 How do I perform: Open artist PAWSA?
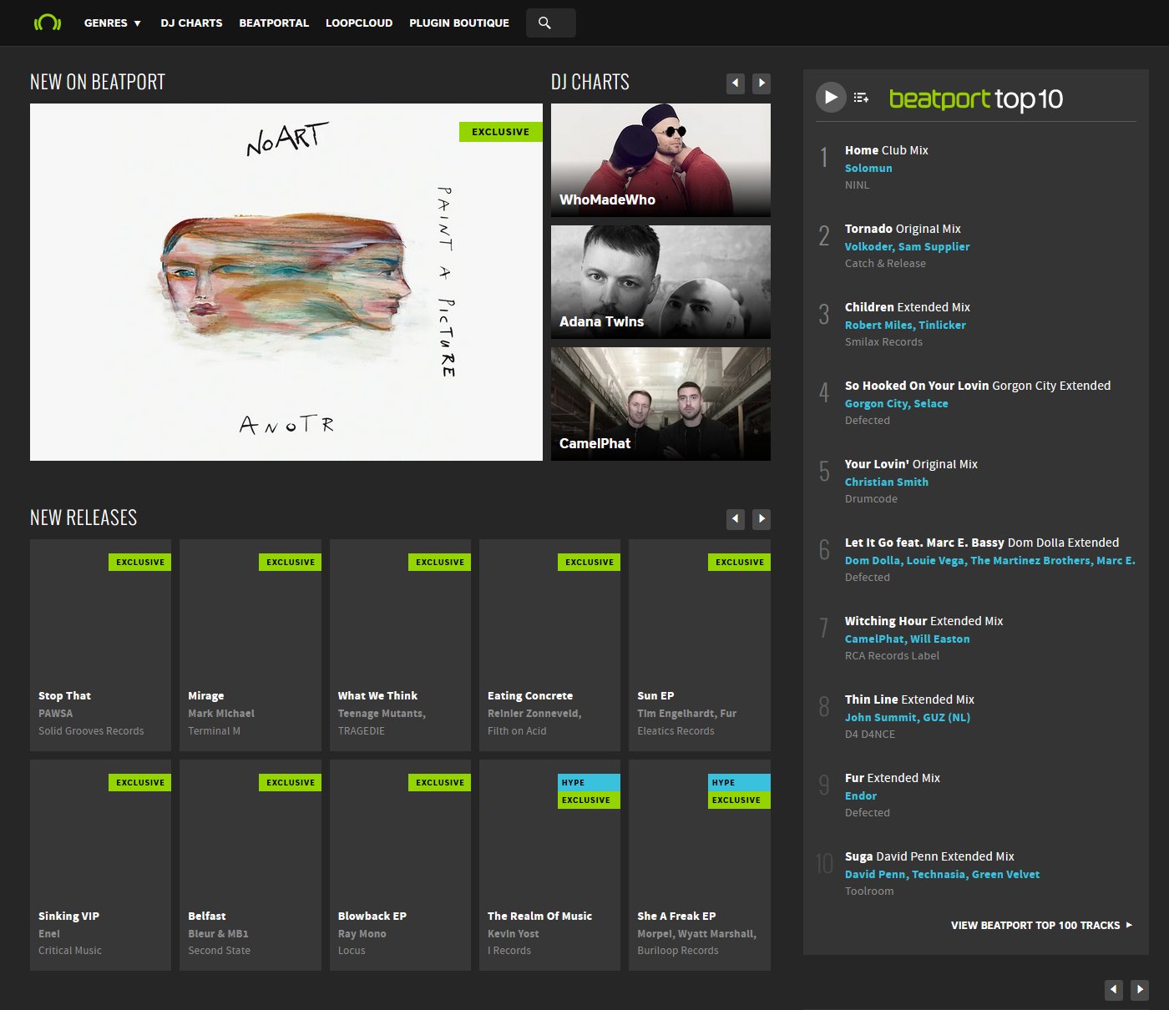coord(55,713)
